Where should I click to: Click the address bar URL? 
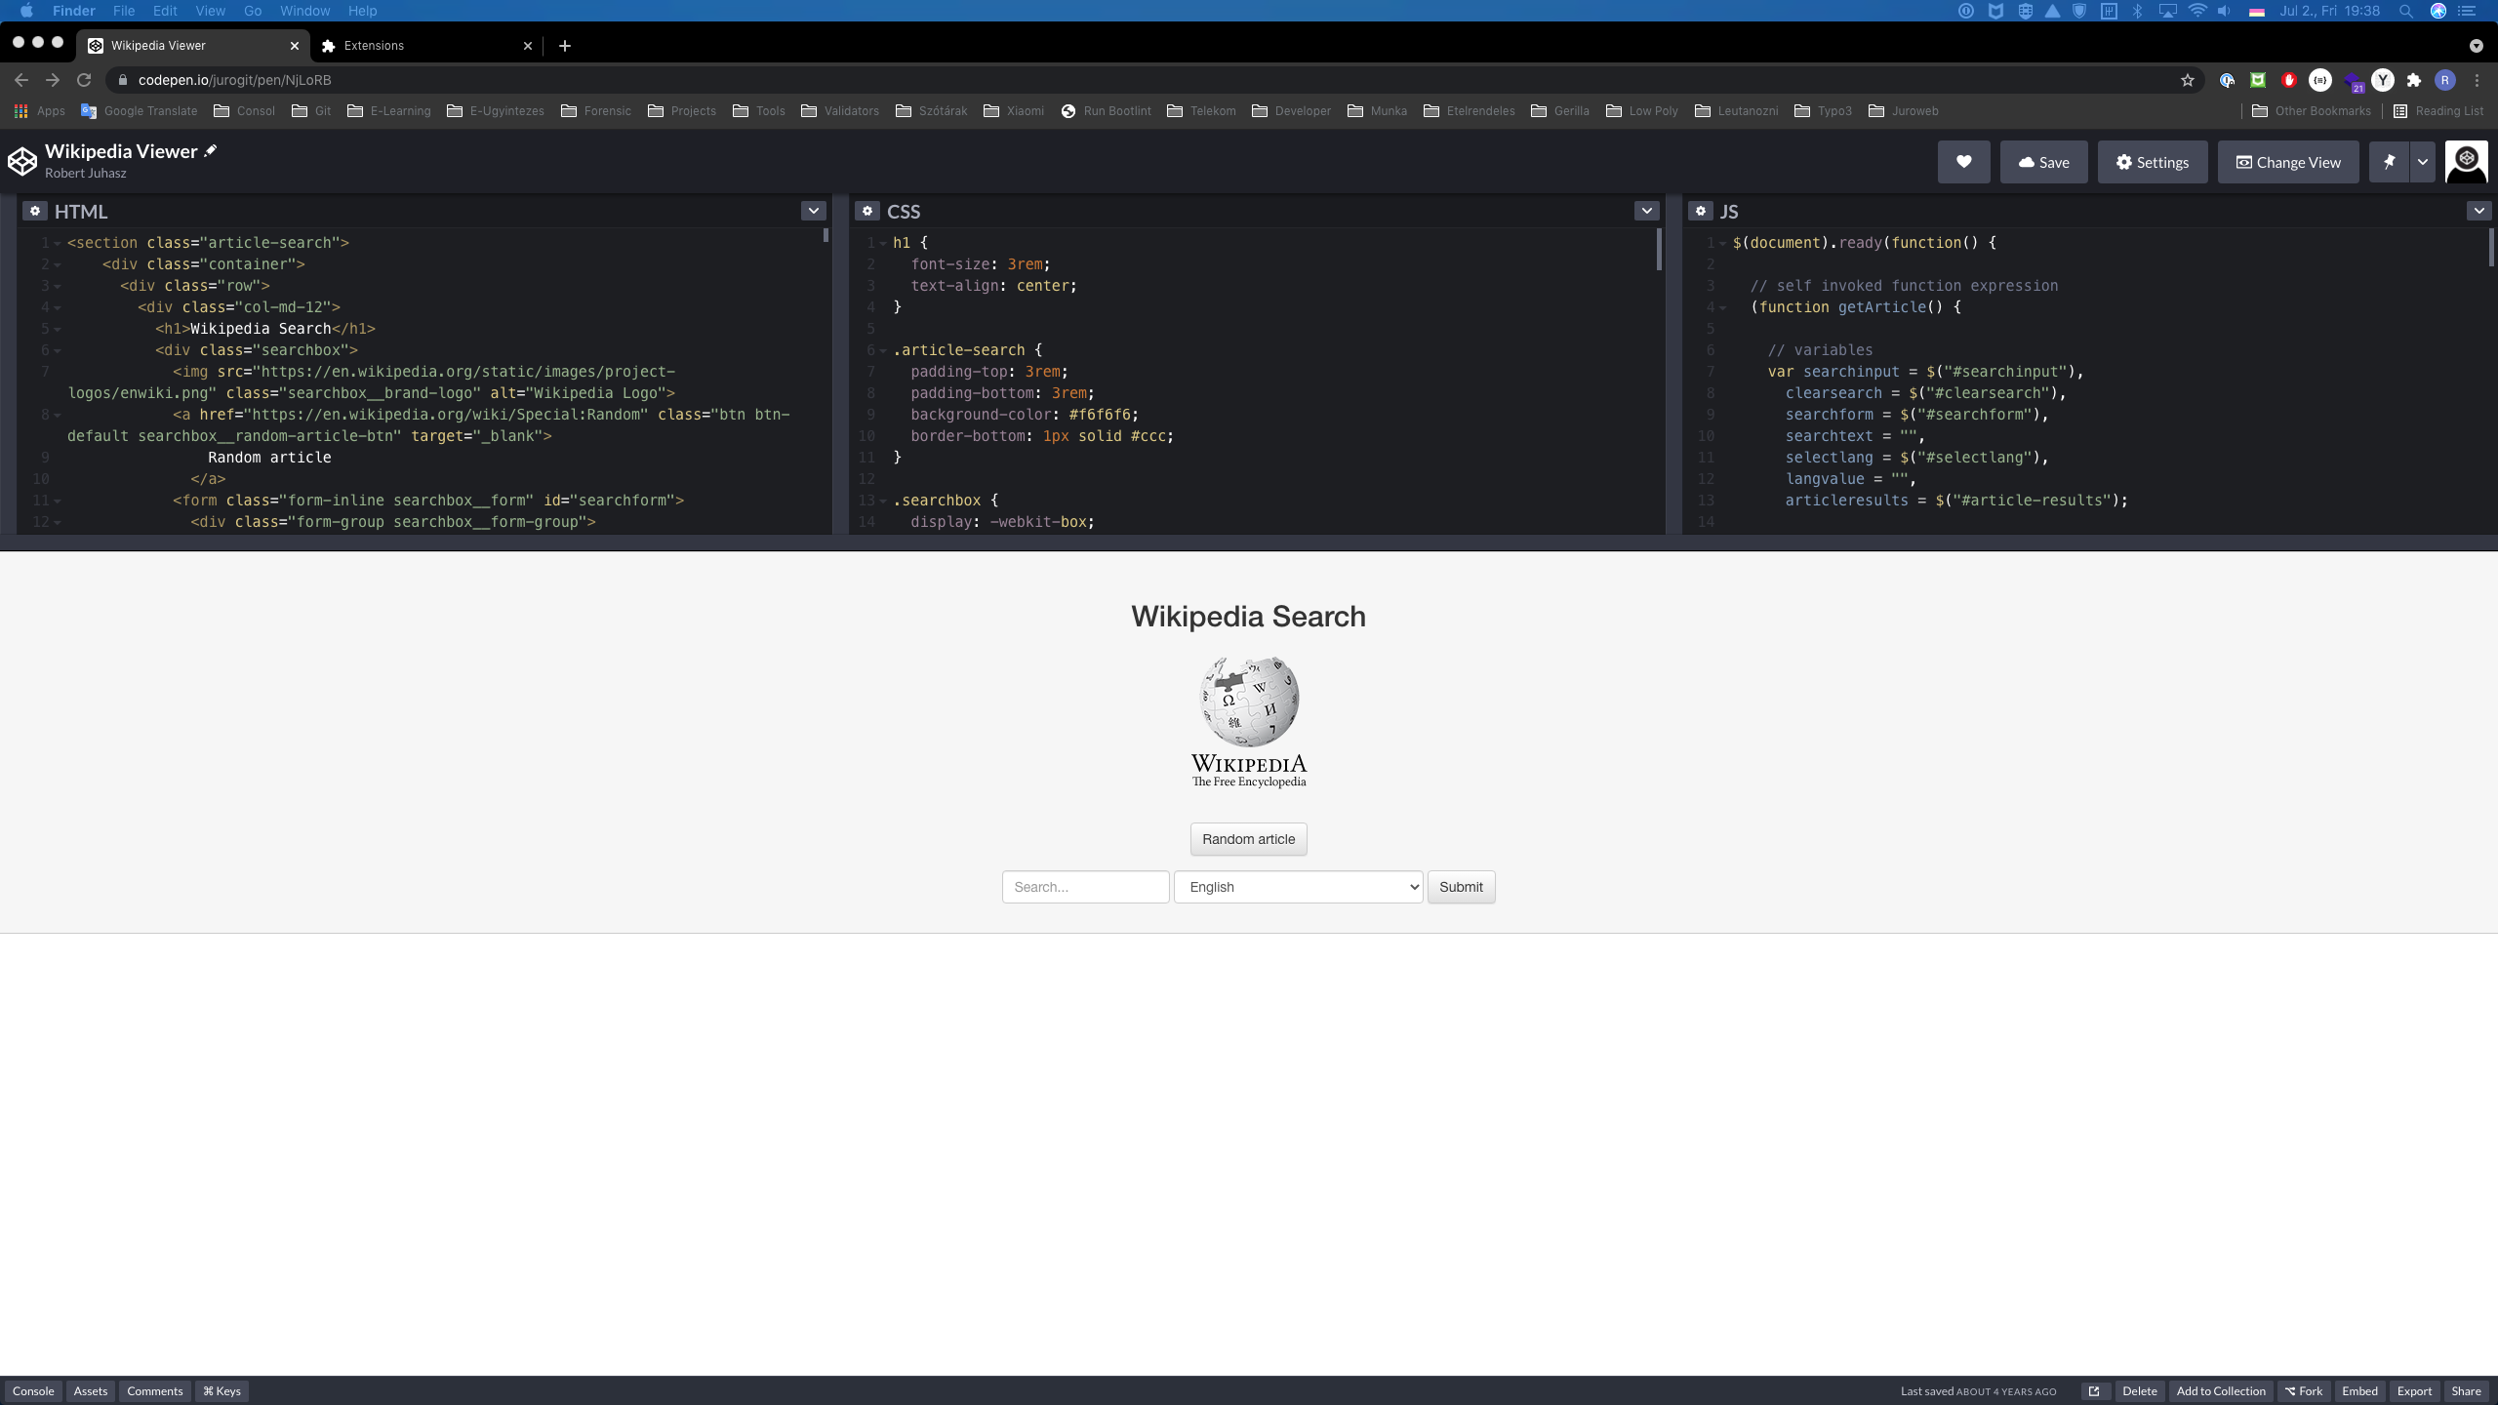click(234, 80)
